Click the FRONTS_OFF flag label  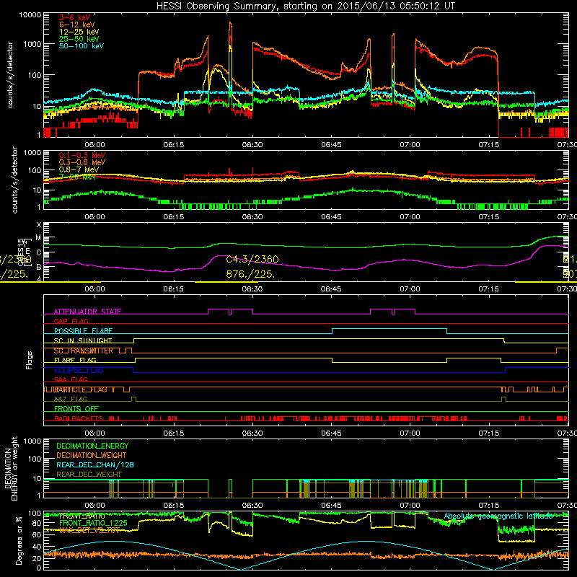tap(76, 409)
